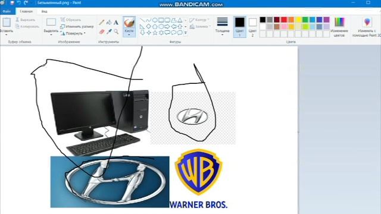Viewport: 381px width, 214px height.
Task: Pick the orange color swatch
Action: click(291, 20)
